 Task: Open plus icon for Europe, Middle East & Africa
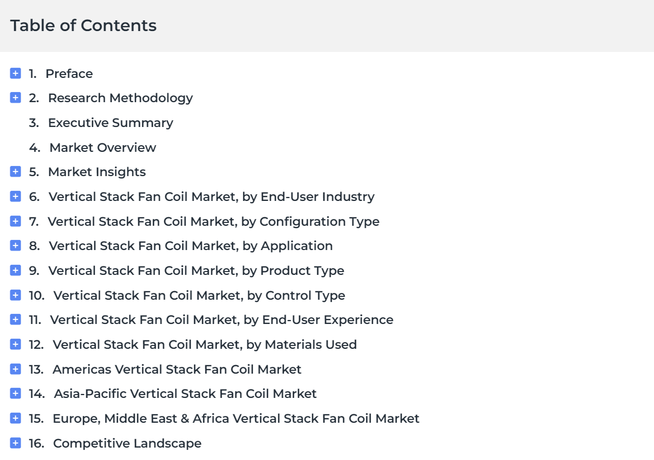click(x=15, y=418)
